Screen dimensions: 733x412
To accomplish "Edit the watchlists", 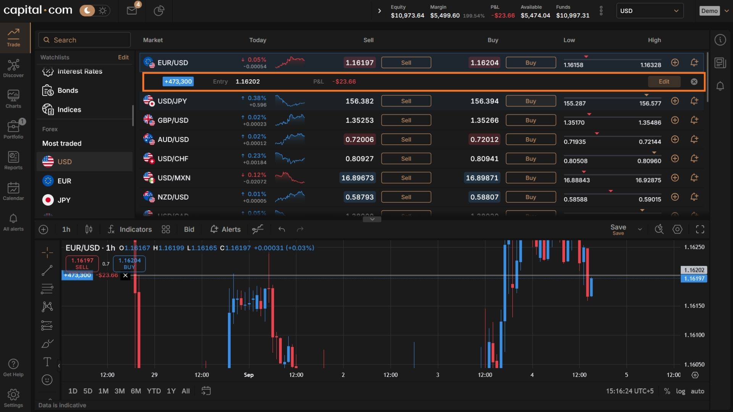I will [123, 57].
